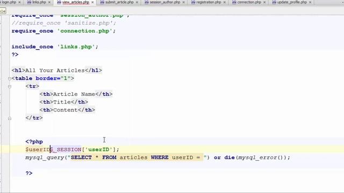The height and width of the screenshot is (193, 344).
Task: Close the submit_article.php tab
Action: pos(137,2)
